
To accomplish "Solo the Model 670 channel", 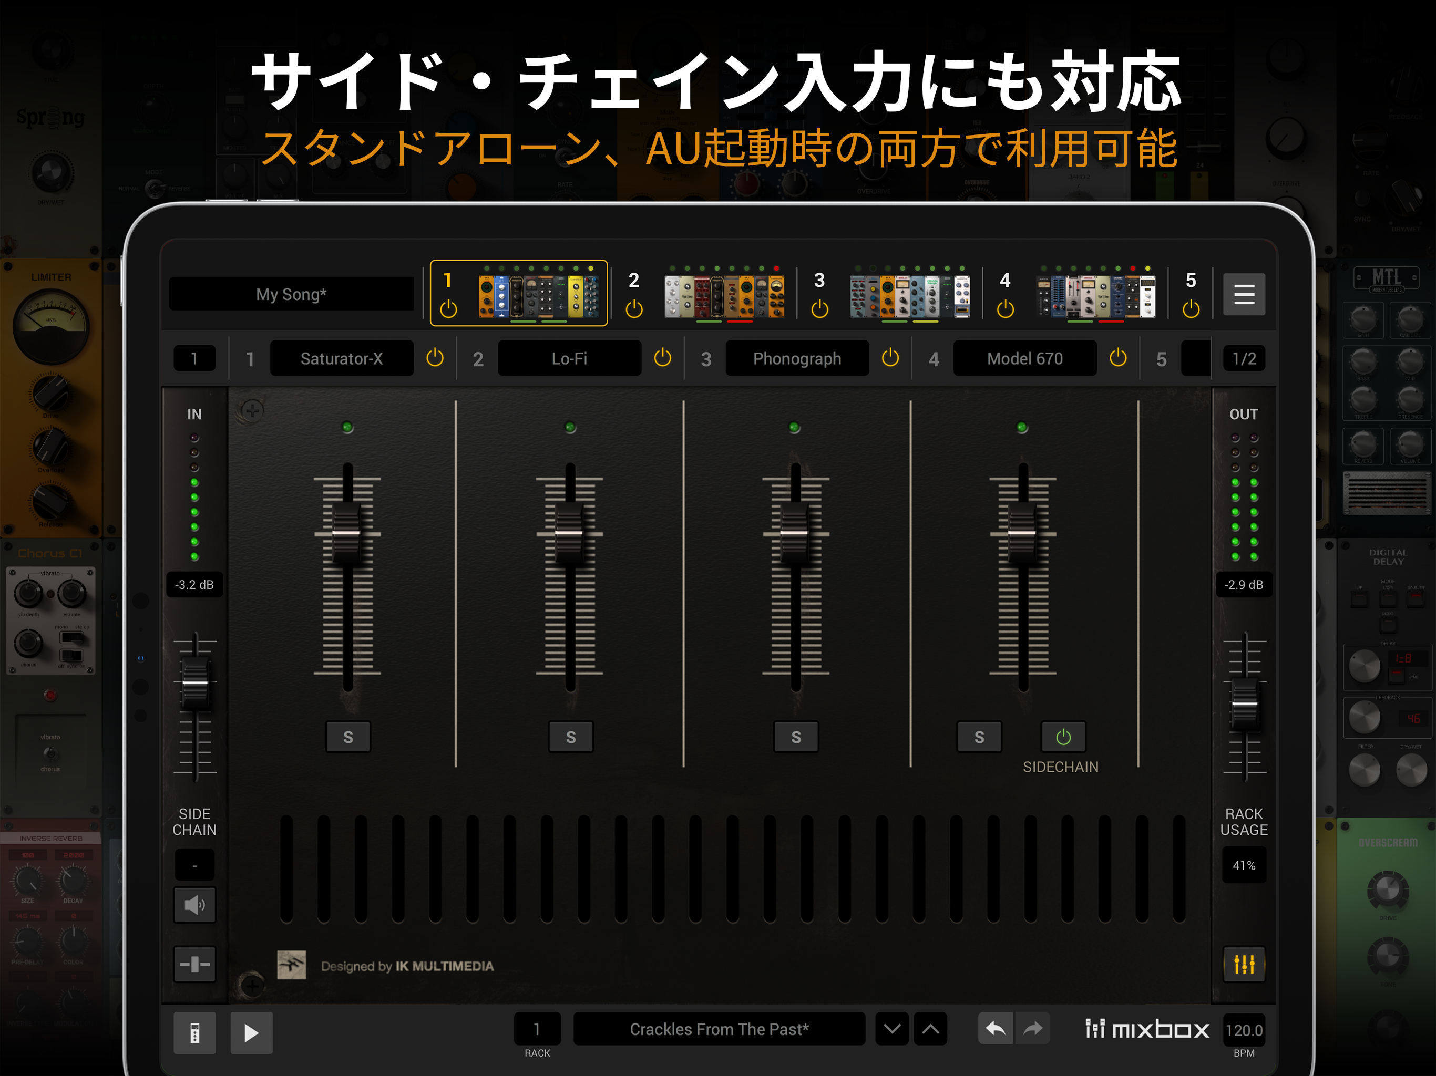I will [979, 737].
